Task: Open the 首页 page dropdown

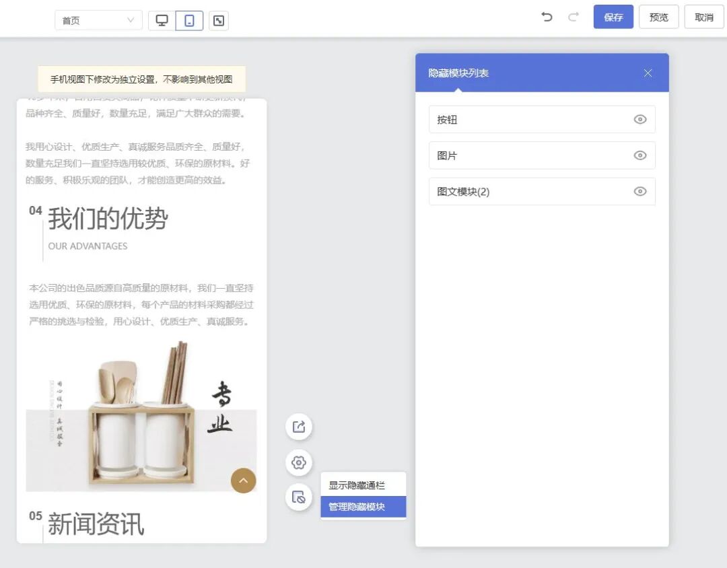Action: [x=98, y=20]
